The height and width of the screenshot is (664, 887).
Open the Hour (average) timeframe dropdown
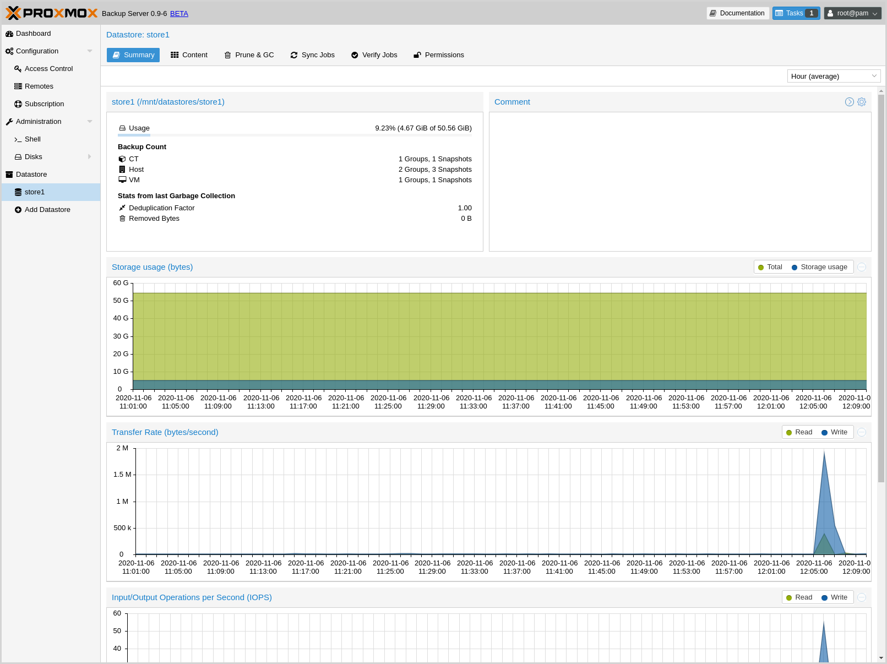(x=834, y=77)
